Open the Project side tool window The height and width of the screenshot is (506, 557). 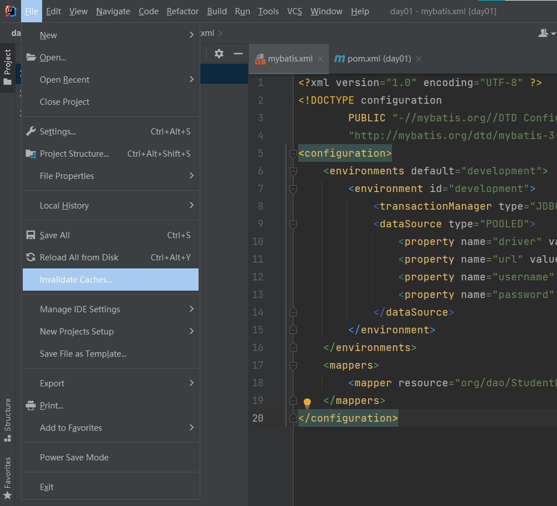point(7,67)
